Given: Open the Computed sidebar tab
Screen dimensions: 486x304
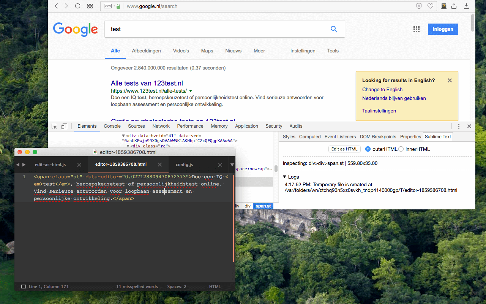Looking at the screenshot, I should 310,137.
